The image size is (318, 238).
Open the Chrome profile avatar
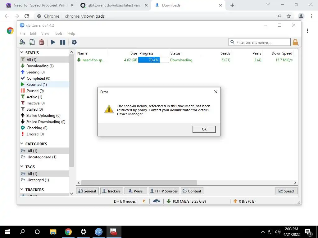[301, 16]
